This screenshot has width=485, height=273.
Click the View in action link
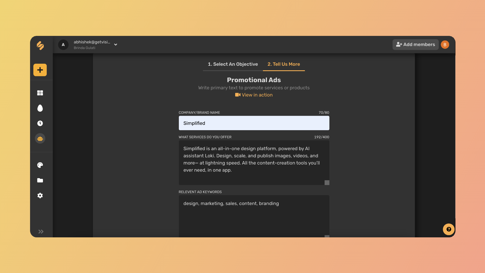point(254,95)
